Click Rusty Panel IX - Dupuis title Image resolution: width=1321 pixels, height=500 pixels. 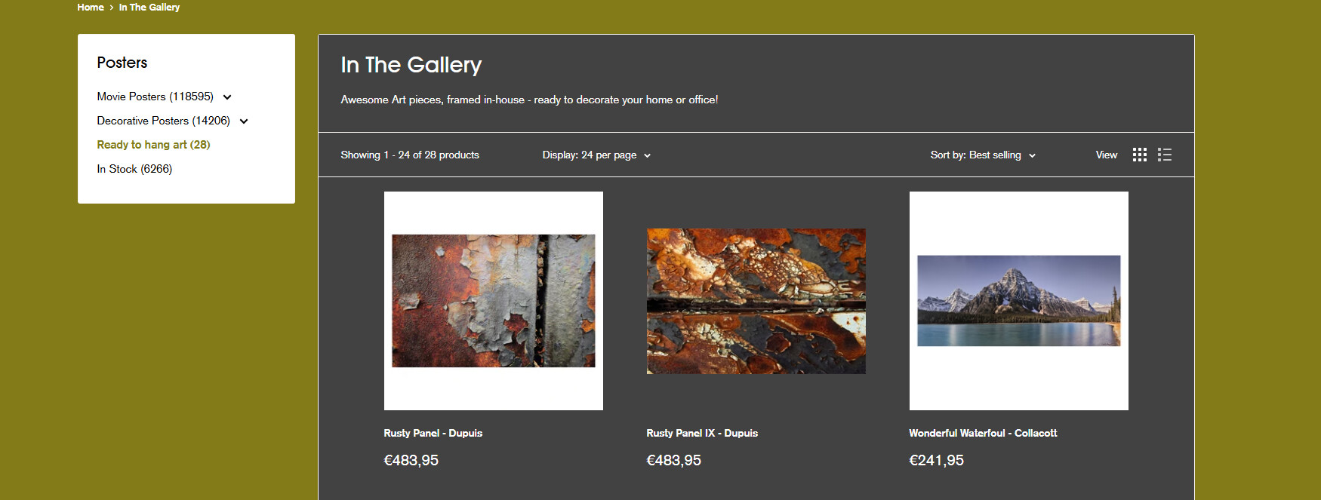pos(702,433)
